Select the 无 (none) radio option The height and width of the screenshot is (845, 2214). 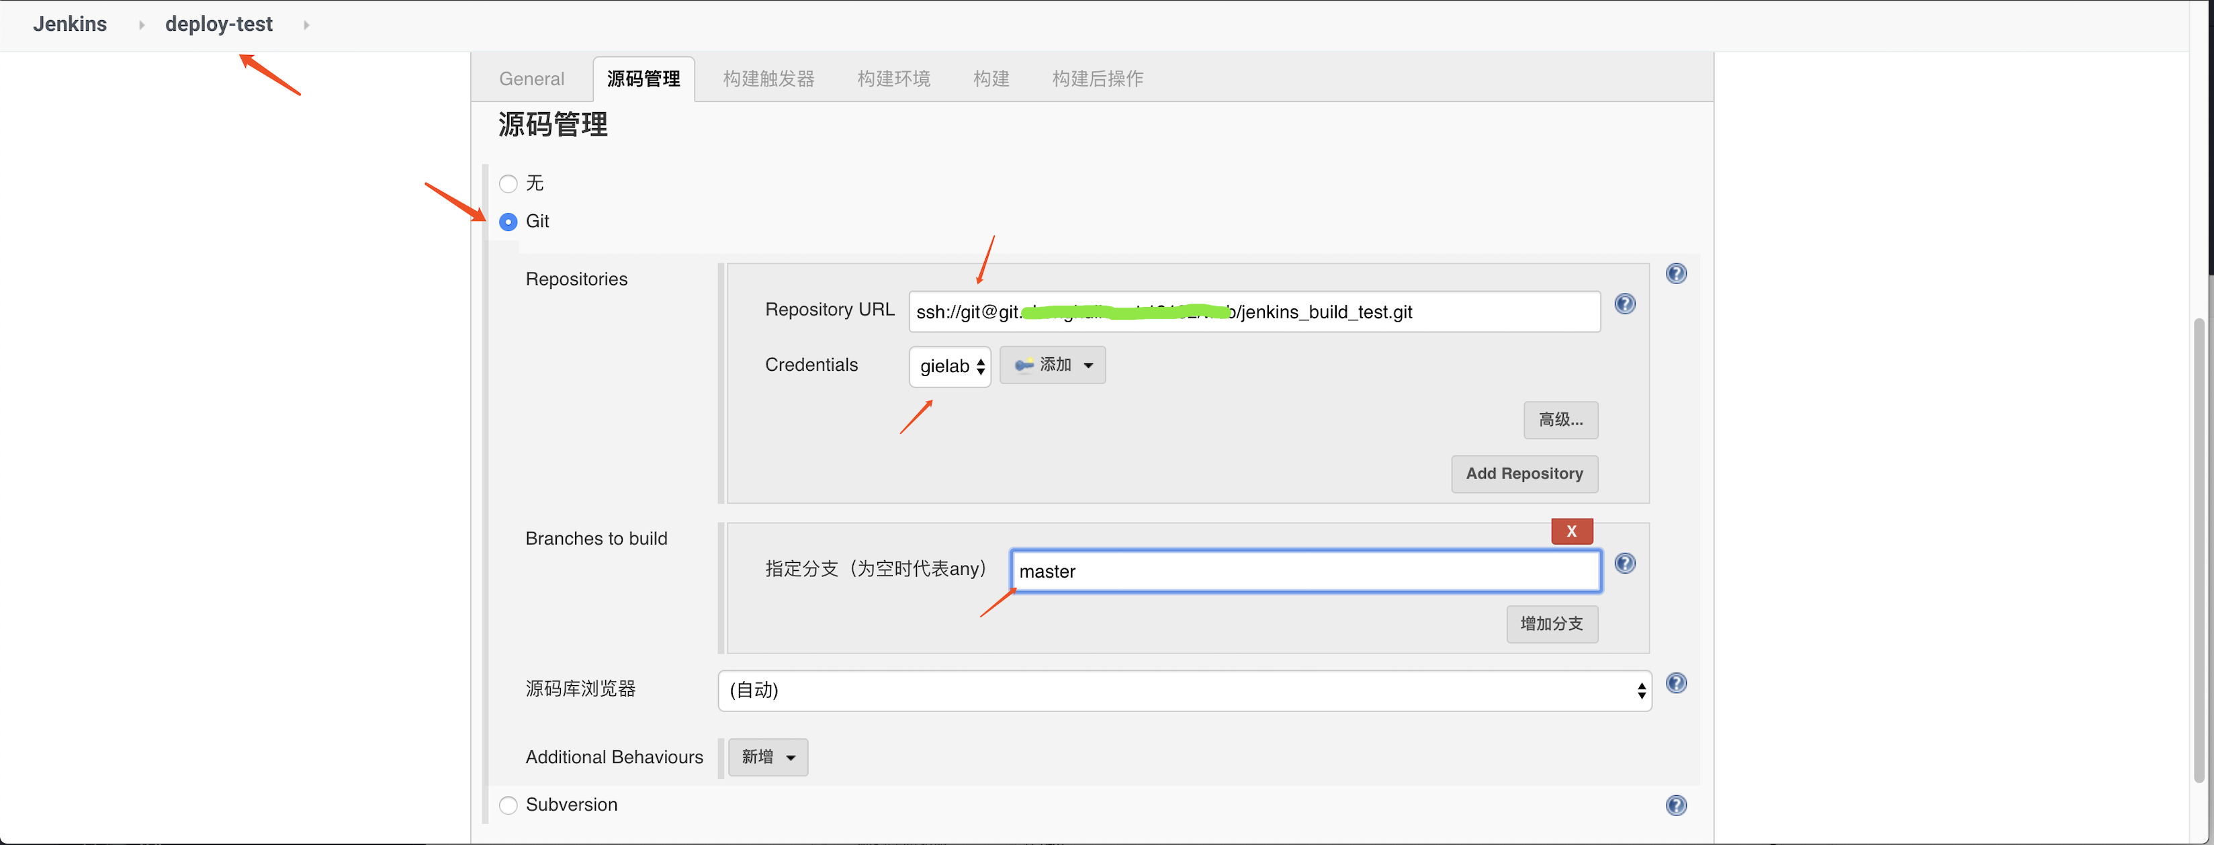(508, 184)
